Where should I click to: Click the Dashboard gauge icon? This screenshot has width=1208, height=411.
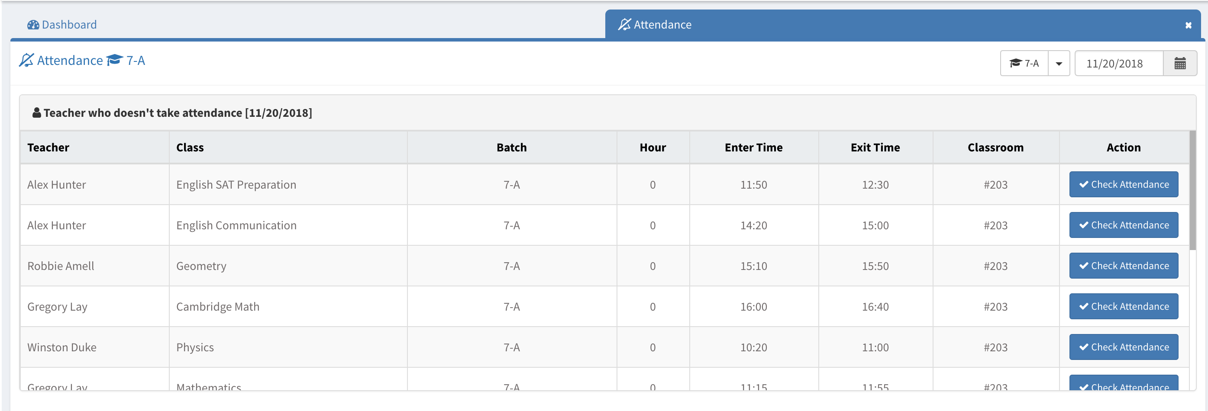click(x=33, y=25)
